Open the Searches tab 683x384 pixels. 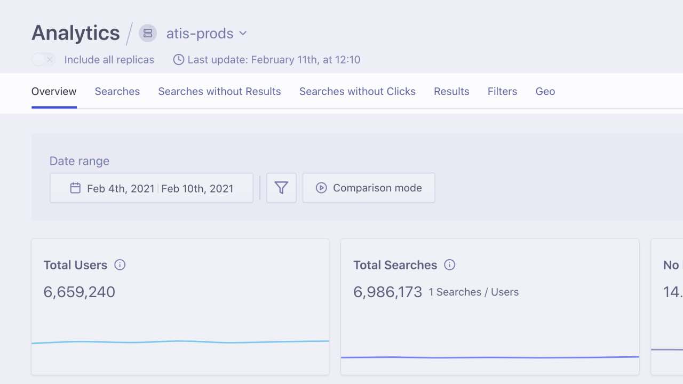click(117, 92)
